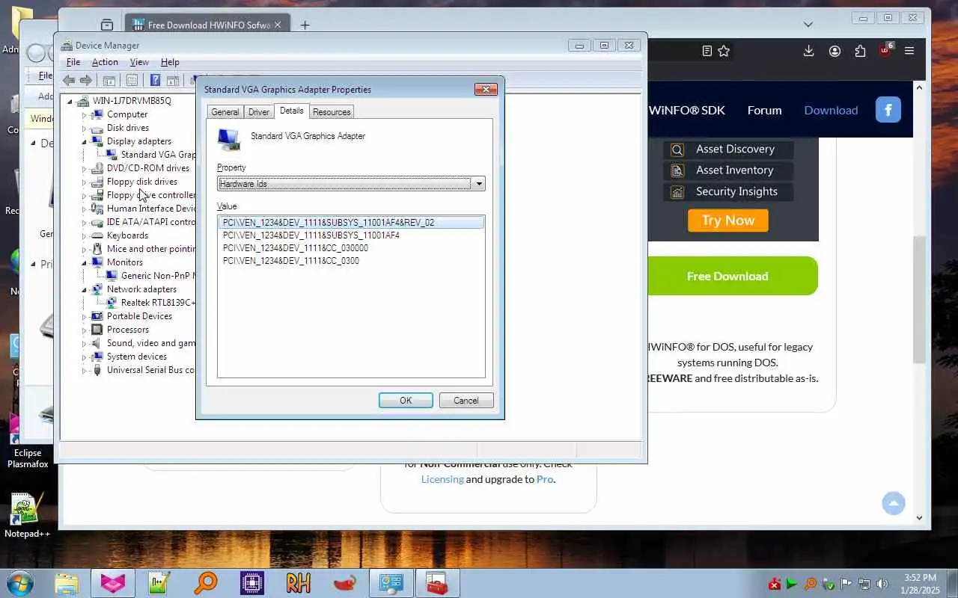
Task: Click OK in the properties dialog
Action: click(406, 401)
